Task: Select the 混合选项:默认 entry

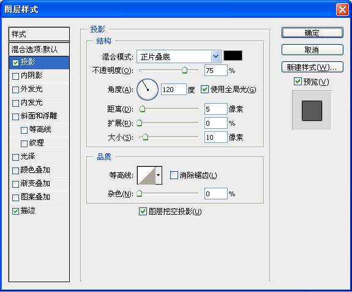Action: point(39,49)
